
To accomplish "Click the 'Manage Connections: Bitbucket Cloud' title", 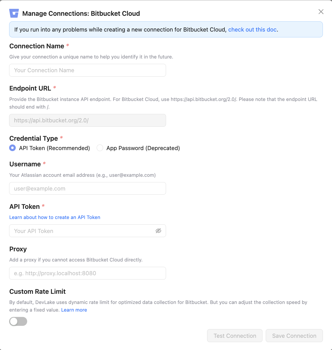I will [81, 13].
